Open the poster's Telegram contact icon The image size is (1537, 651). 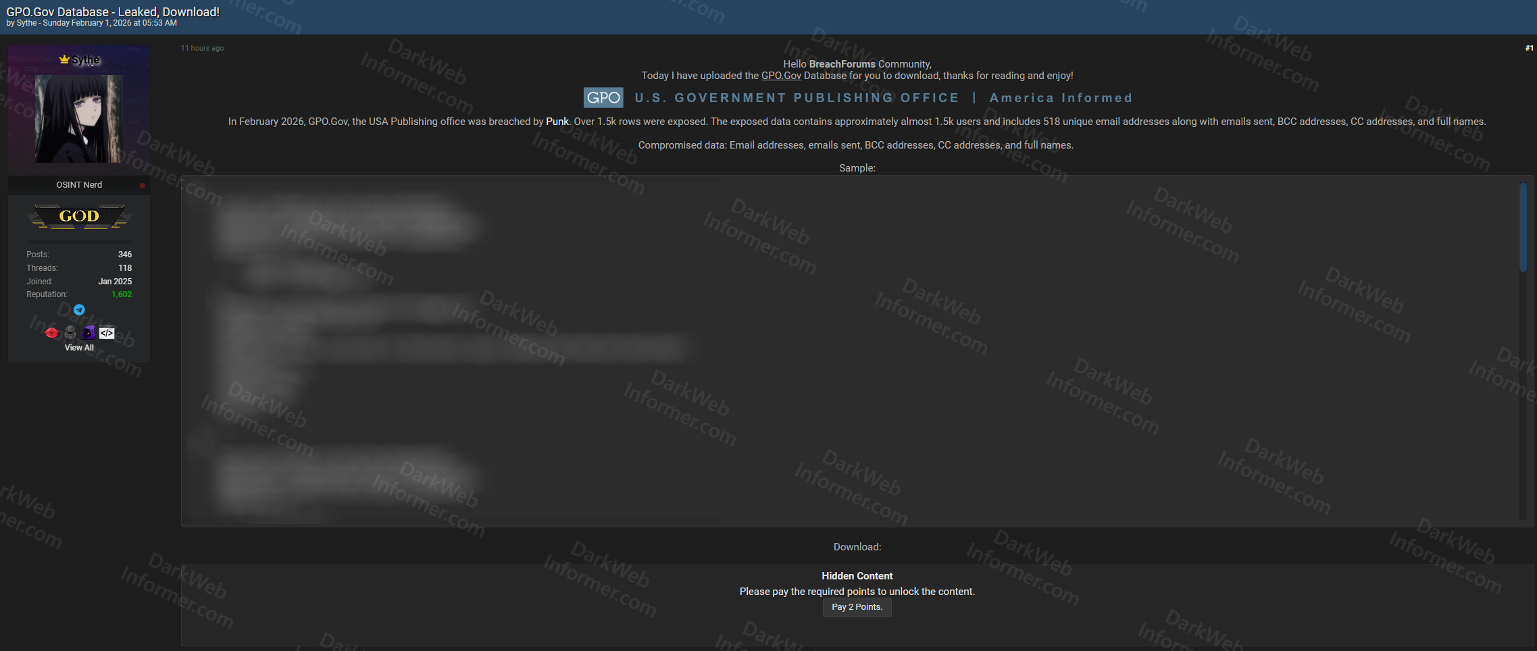(x=79, y=310)
